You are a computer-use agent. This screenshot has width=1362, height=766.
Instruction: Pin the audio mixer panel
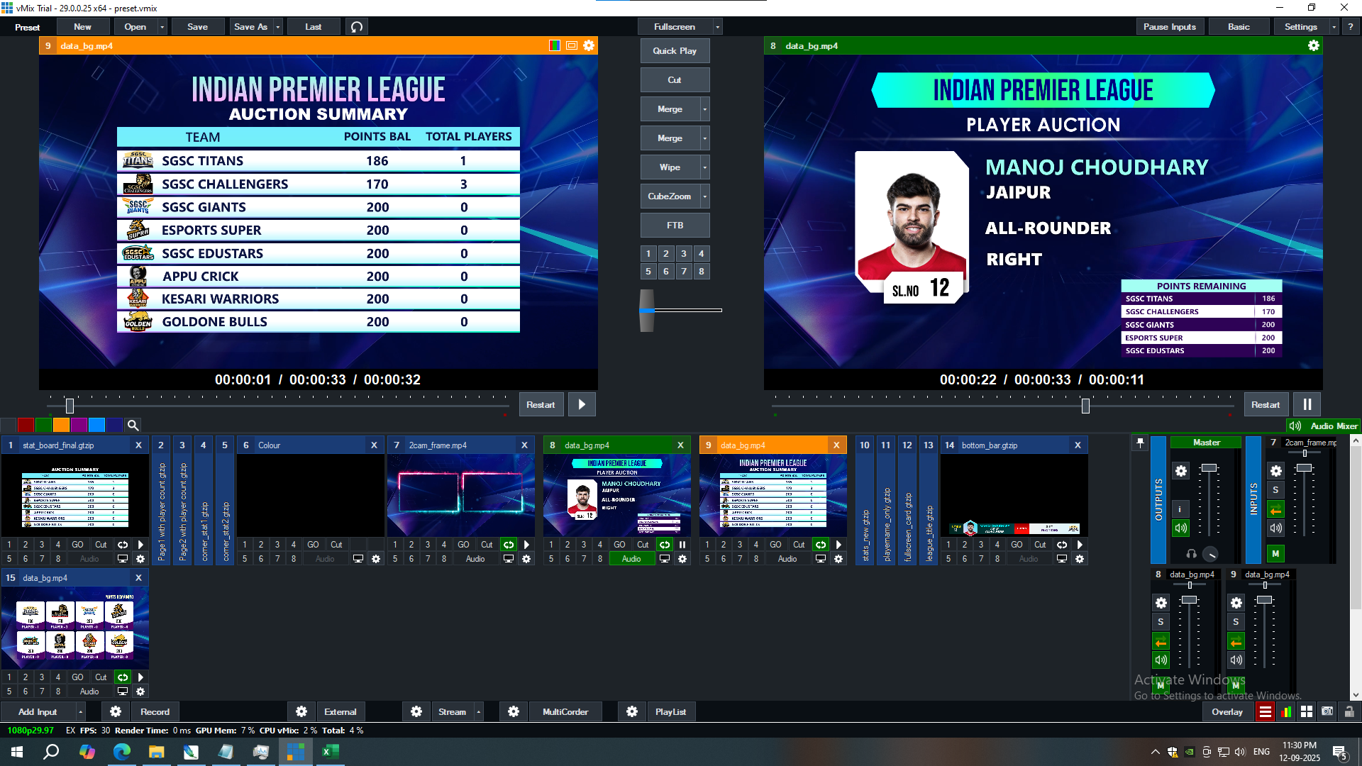[1140, 443]
